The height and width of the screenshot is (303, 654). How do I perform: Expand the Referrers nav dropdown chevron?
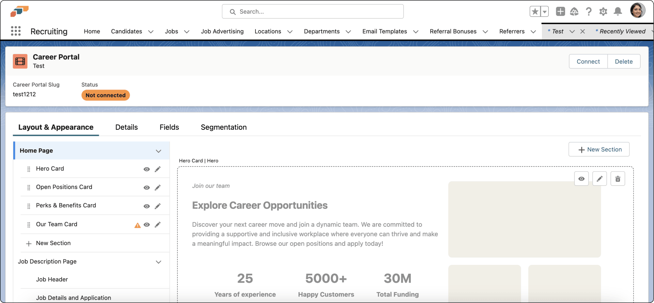(x=533, y=32)
